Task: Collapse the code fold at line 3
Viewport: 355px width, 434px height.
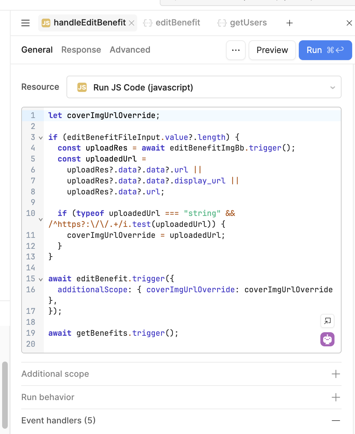Action: tap(41, 137)
